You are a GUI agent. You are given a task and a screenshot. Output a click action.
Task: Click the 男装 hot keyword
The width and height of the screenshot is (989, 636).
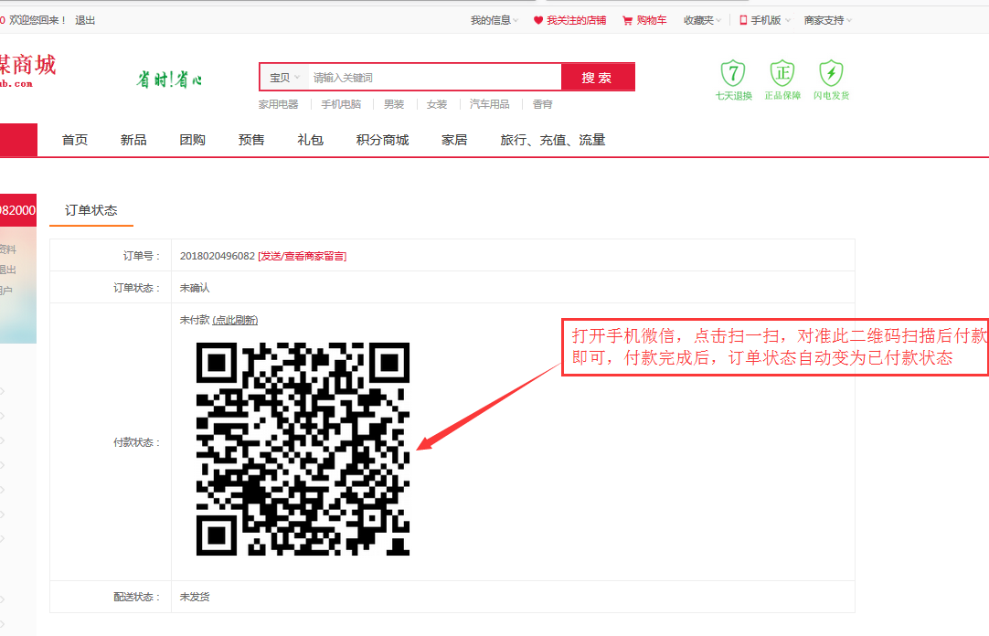[x=394, y=104]
